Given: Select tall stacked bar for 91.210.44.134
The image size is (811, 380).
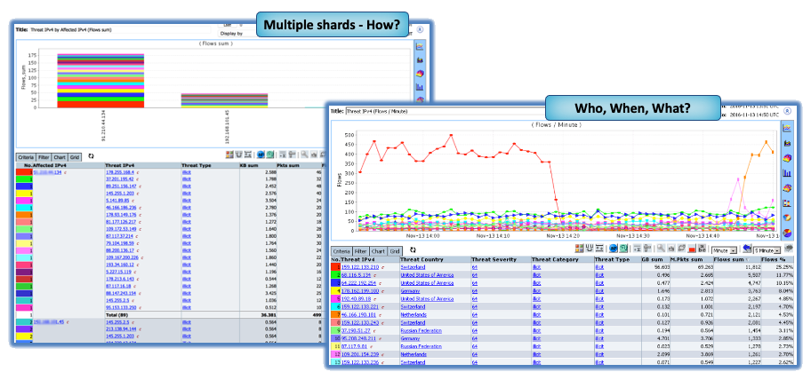Looking at the screenshot, I should click(x=100, y=80).
